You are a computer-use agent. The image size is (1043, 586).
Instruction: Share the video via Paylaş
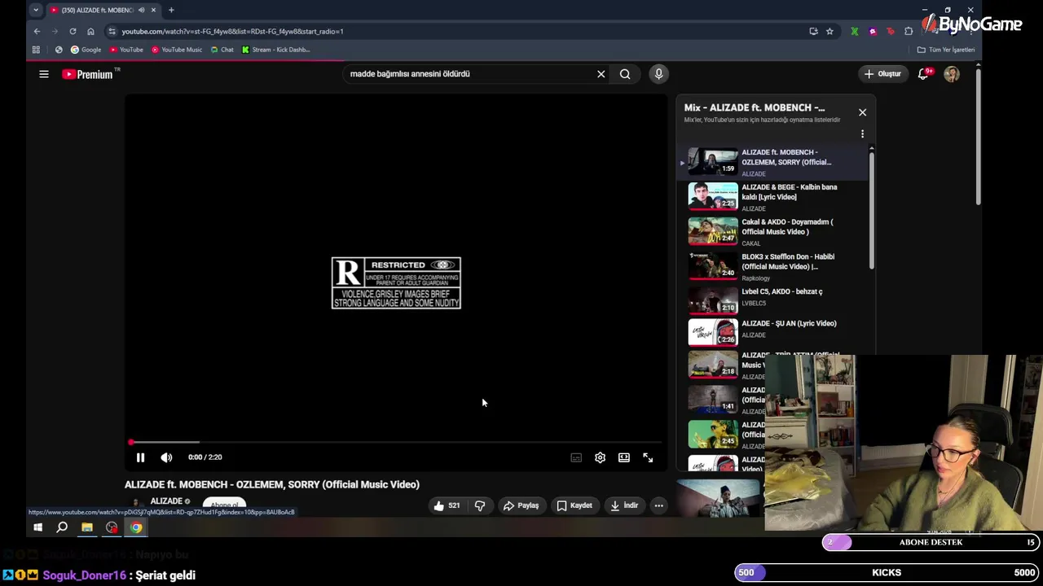(x=521, y=505)
